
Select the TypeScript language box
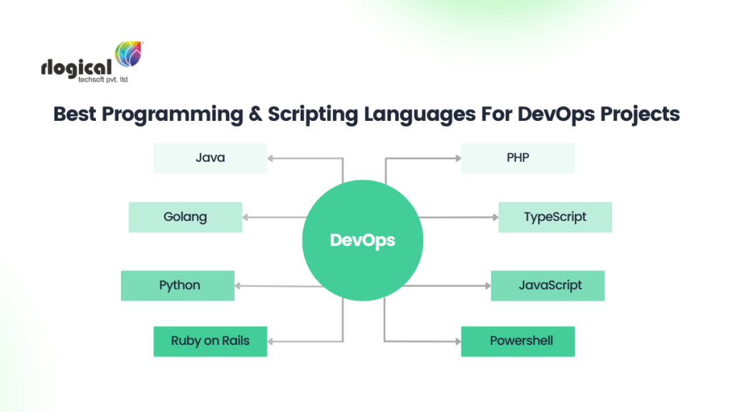pos(555,217)
